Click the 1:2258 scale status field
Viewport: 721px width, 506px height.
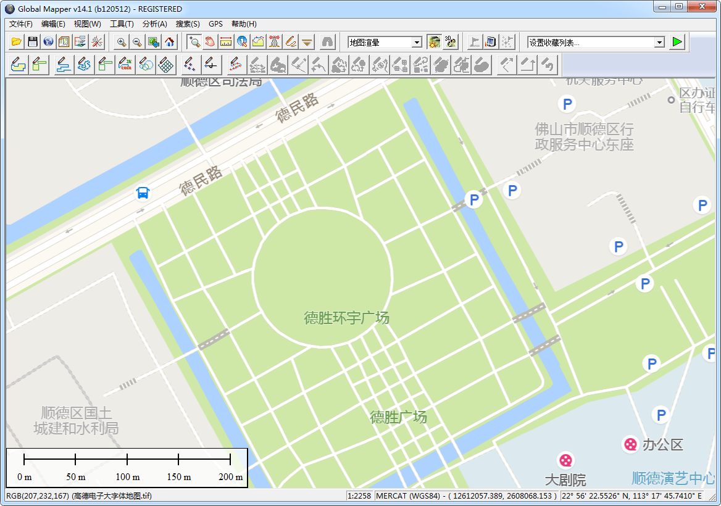pos(360,496)
